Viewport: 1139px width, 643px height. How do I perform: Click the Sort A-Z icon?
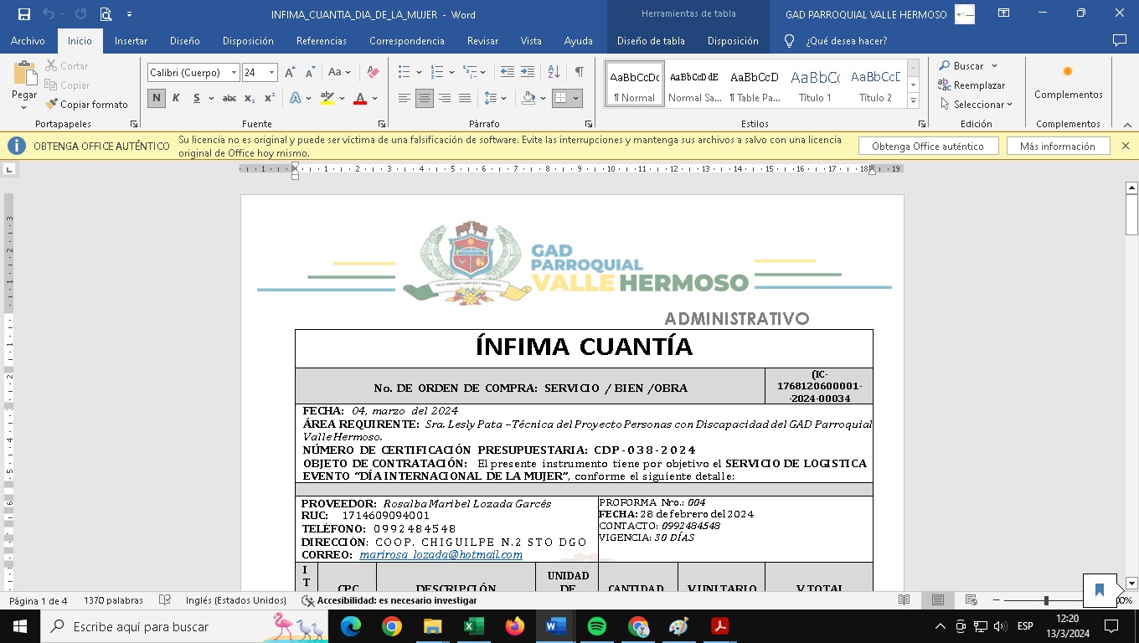coord(554,73)
